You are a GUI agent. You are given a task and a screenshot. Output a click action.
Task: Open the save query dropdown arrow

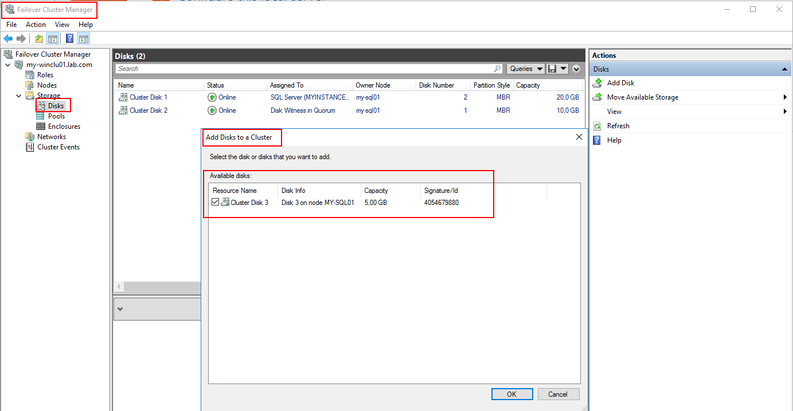564,69
